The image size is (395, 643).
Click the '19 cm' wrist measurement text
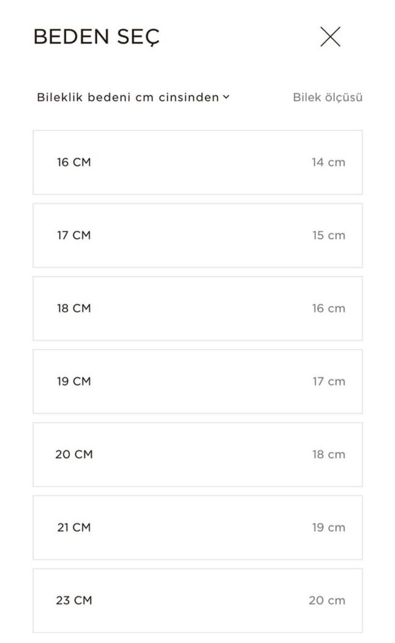328,528
